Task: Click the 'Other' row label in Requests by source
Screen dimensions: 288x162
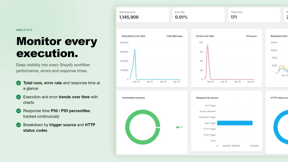Action: point(213,141)
